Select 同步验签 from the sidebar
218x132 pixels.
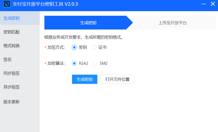click(20, 73)
